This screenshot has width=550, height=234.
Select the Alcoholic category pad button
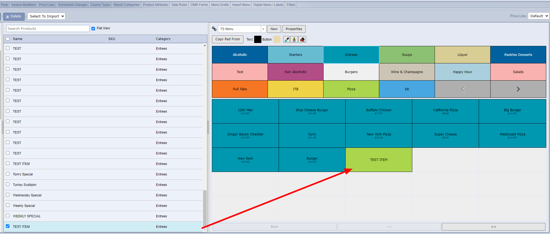(x=240, y=55)
